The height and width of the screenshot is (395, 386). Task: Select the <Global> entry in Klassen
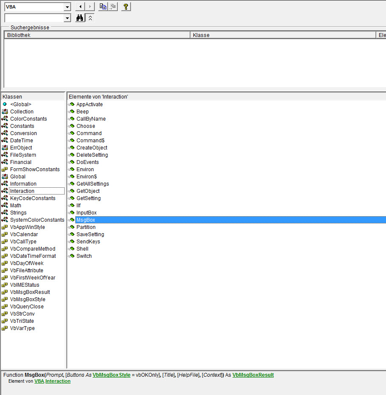pyautogui.click(x=21, y=104)
